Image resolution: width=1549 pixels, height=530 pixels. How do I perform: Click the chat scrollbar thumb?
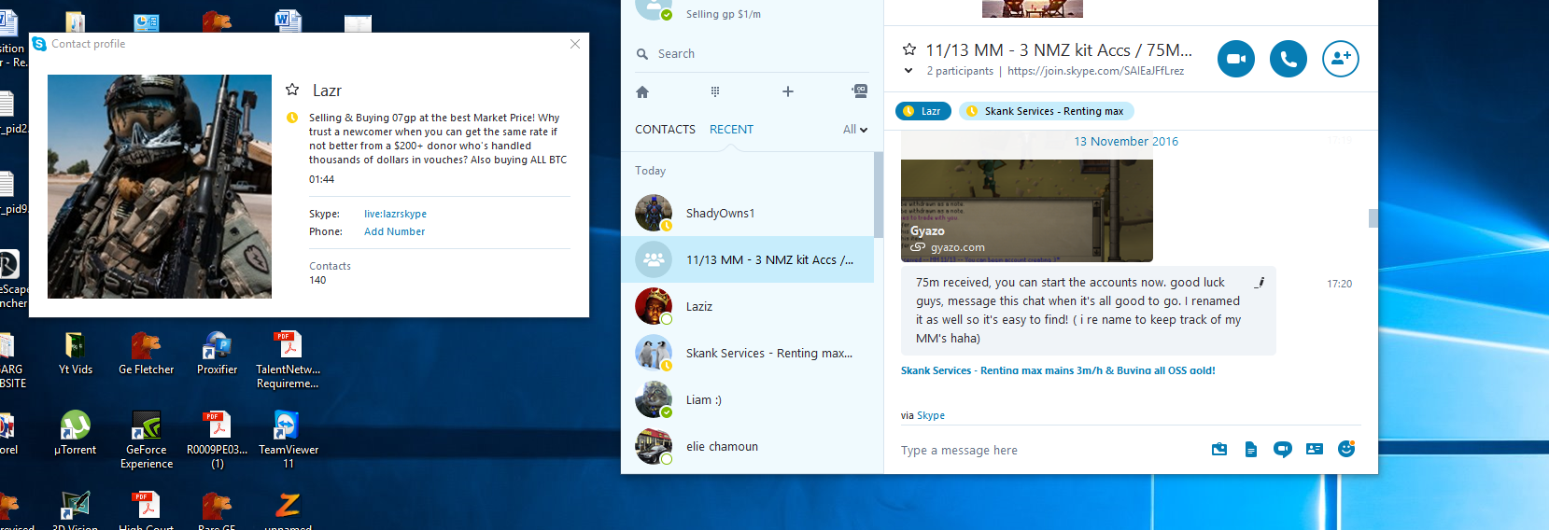[x=1373, y=217]
